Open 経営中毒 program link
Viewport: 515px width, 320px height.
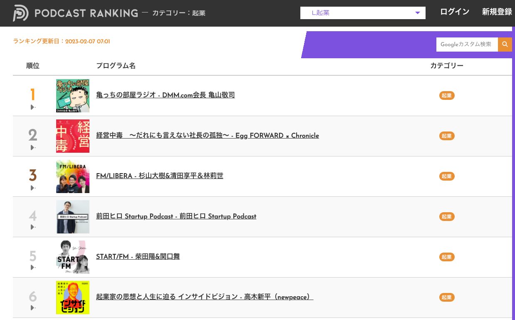[208, 136]
